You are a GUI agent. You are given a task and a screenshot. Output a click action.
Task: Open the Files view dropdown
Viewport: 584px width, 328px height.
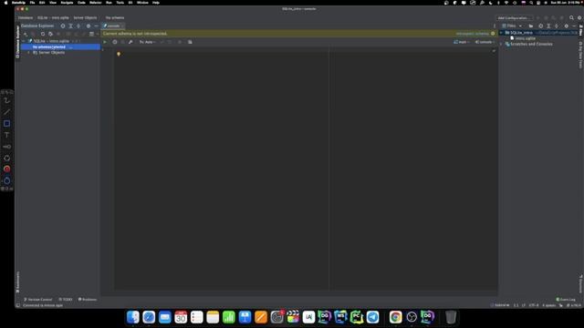[x=512, y=26]
